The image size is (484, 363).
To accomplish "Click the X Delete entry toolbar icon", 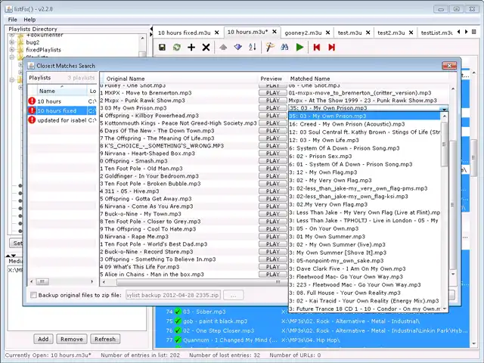I will click(206, 47).
